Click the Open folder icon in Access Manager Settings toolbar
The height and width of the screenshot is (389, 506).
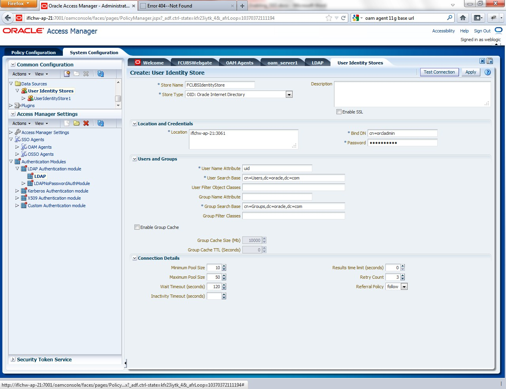click(x=77, y=123)
